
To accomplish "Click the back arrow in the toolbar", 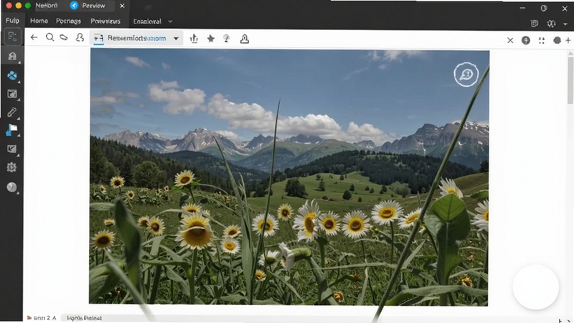I will [x=34, y=37].
